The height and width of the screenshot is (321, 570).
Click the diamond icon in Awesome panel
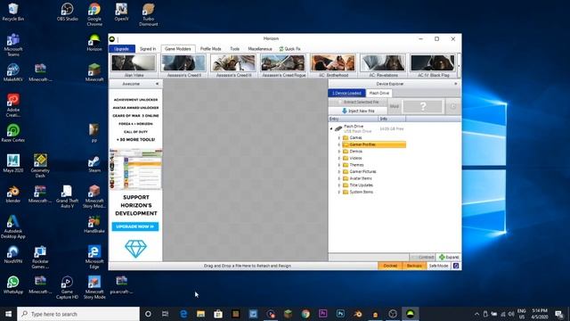coord(135,249)
